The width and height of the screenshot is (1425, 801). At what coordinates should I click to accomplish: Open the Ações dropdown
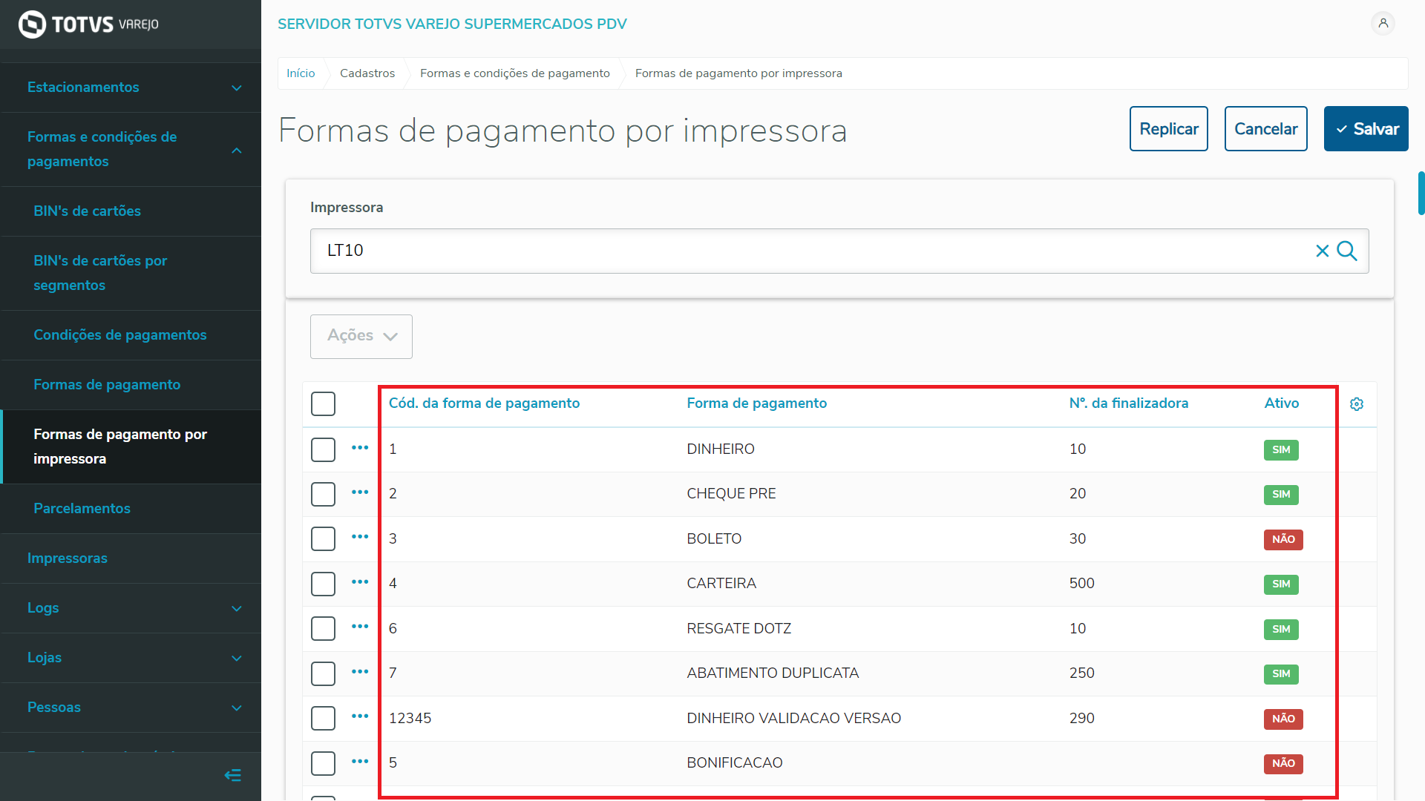click(x=361, y=336)
